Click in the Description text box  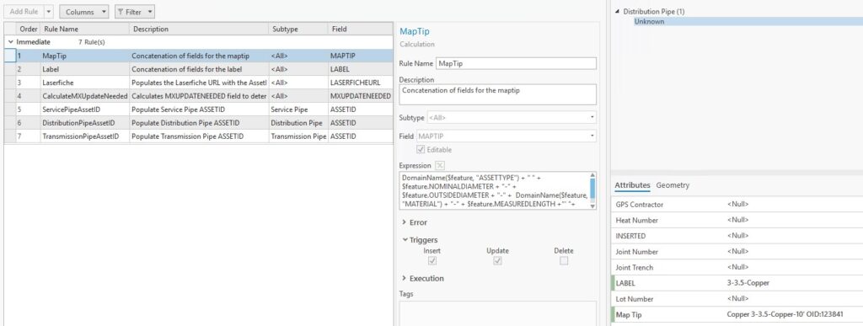pos(497,94)
